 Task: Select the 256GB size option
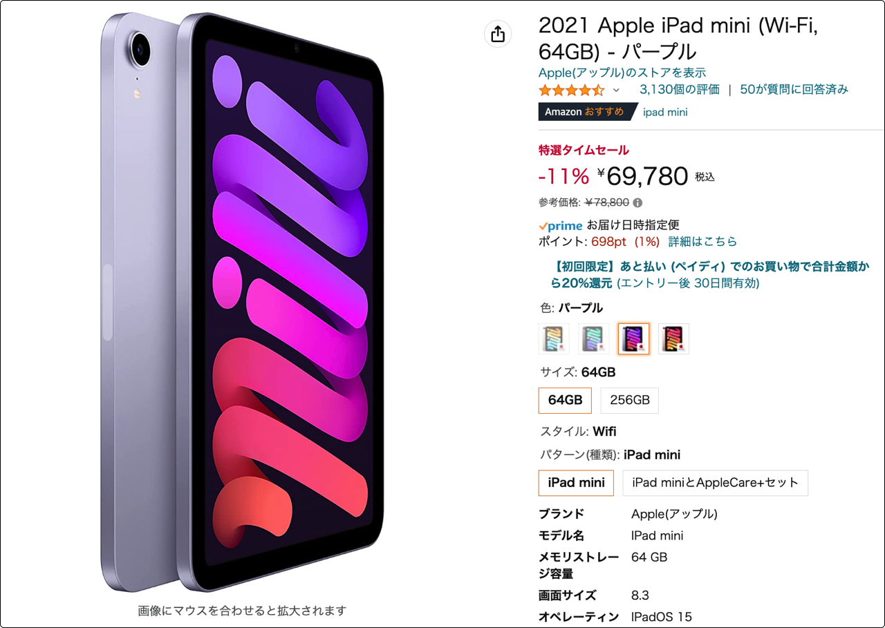click(x=629, y=400)
